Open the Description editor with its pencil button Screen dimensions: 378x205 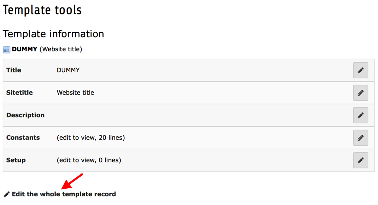(x=360, y=115)
